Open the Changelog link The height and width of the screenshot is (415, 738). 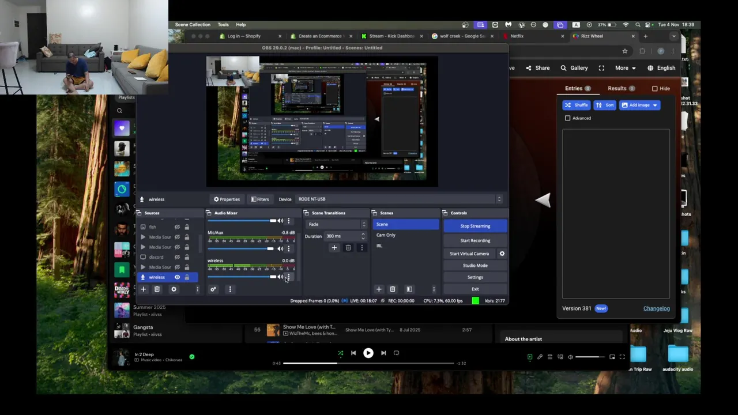tap(656, 308)
